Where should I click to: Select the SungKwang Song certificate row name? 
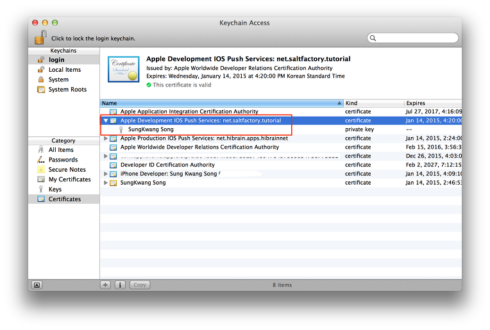pos(143,183)
